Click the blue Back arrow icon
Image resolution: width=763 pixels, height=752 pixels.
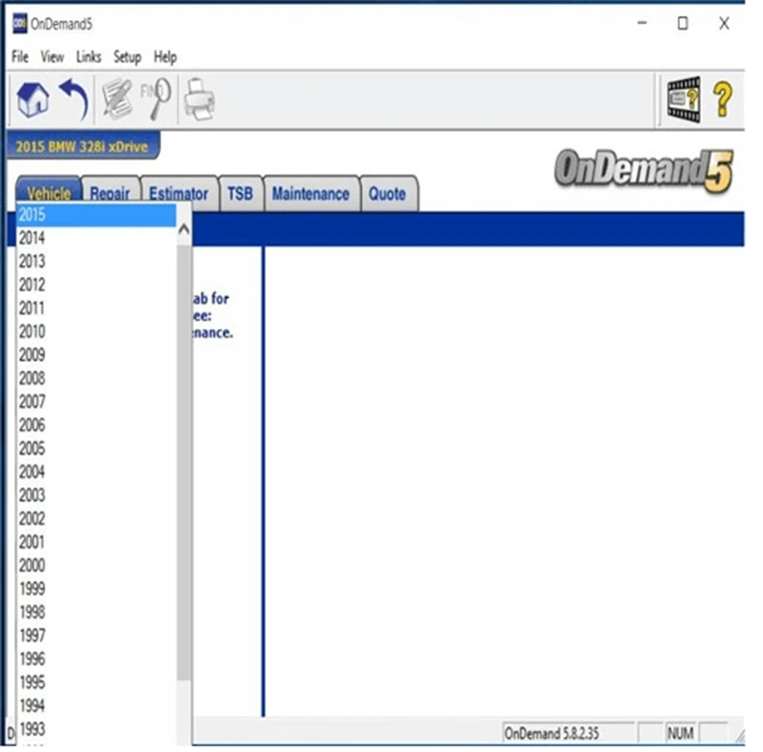coord(74,99)
